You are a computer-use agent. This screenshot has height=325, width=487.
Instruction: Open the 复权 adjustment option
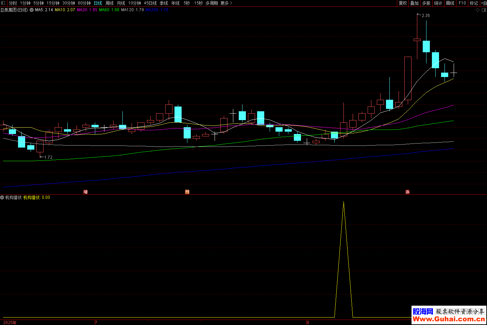403,3
